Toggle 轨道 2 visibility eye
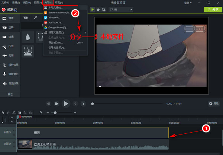The width and height of the screenshot is (223, 155). (x=14, y=142)
